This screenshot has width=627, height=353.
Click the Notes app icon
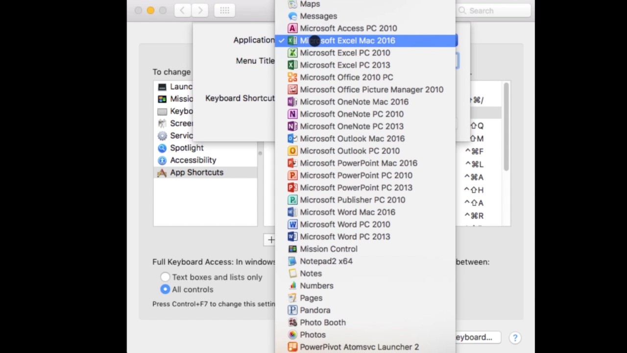[292, 274]
